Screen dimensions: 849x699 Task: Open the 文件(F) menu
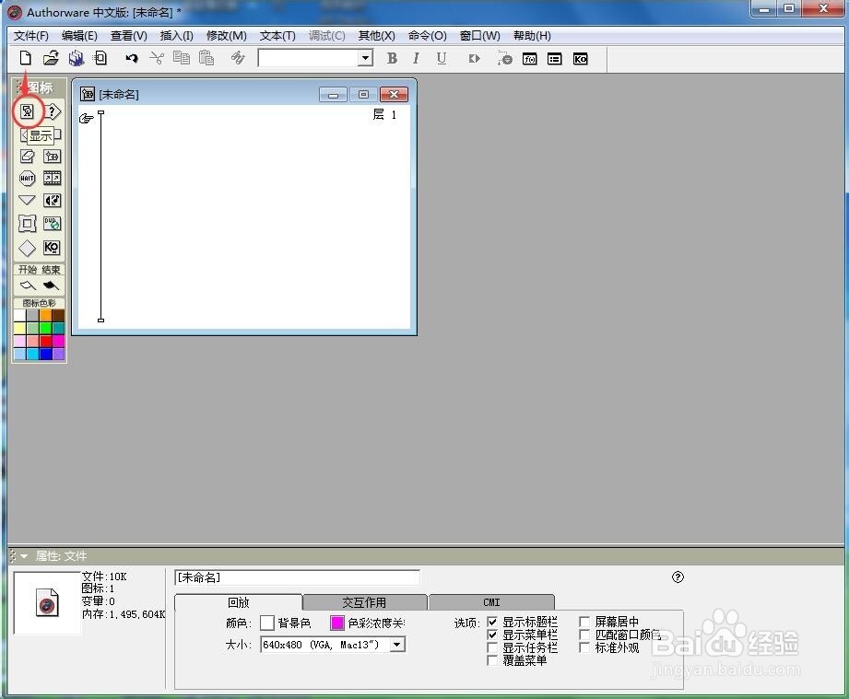(x=30, y=36)
